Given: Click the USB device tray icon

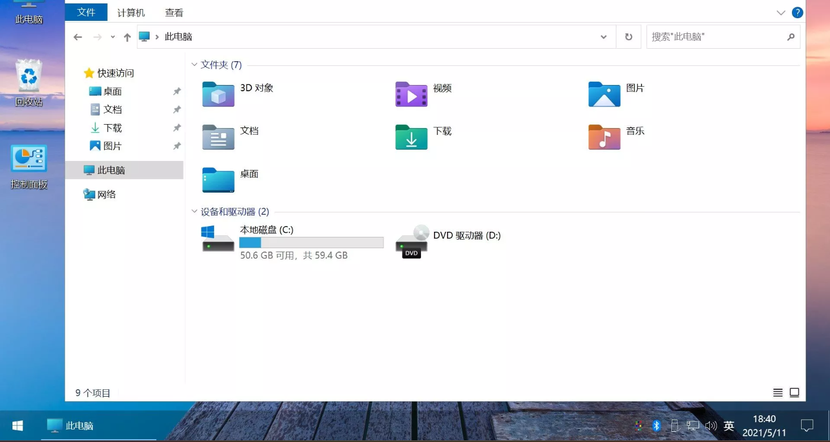Looking at the screenshot, I should tap(674, 426).
